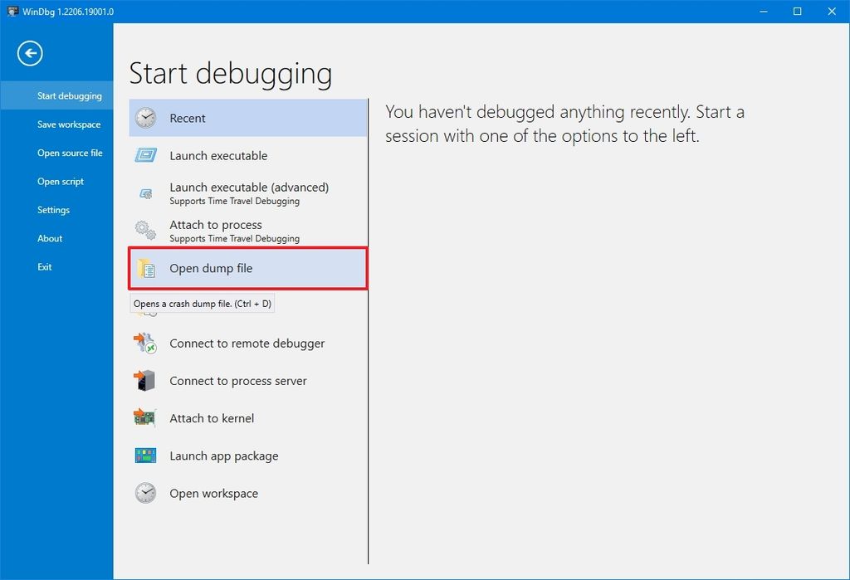Click the Launch executable (advanced) icon

(146, 193)
